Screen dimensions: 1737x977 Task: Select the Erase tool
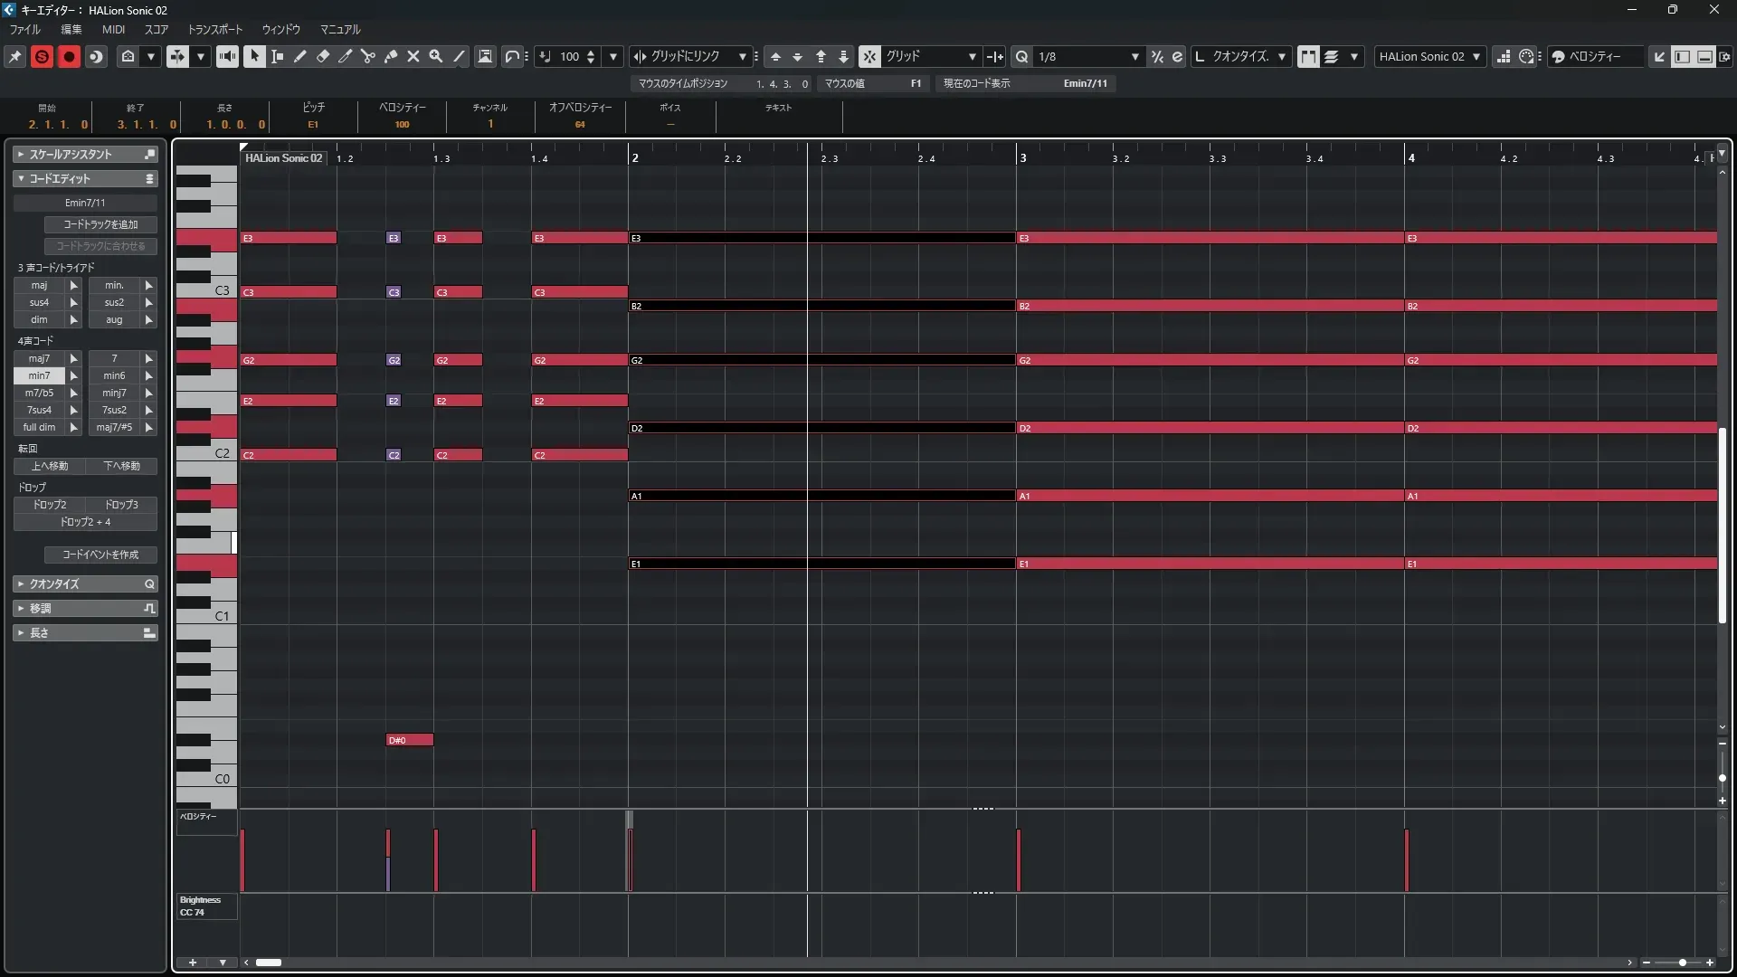tap(323, 56)
